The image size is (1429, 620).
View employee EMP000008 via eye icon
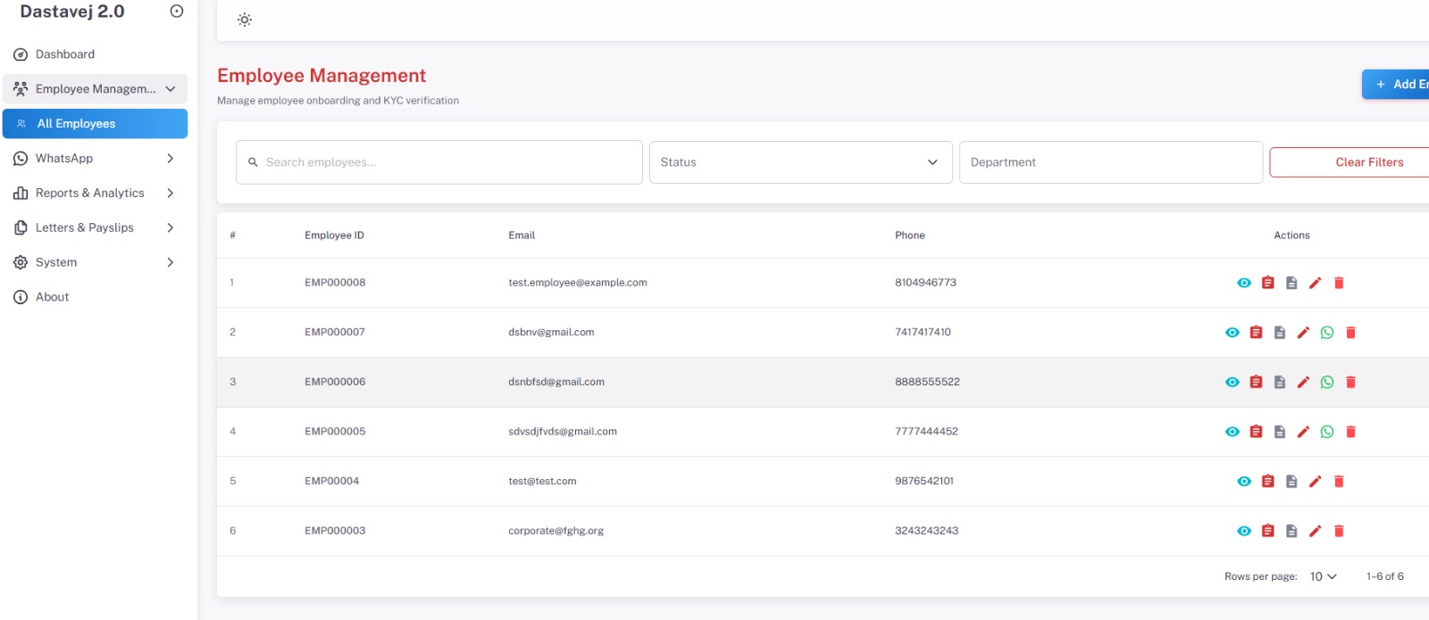pos(1244,283)
